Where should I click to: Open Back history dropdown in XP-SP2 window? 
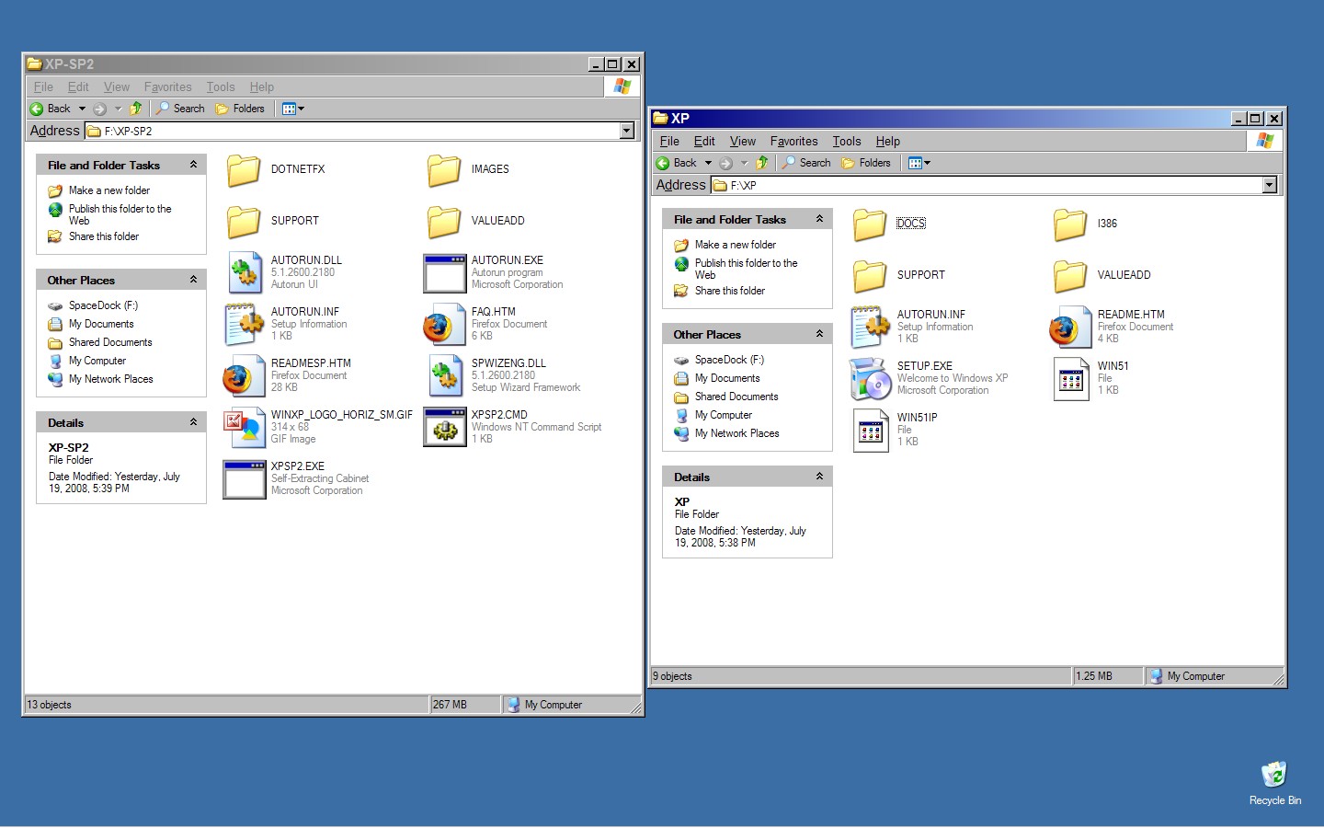click(82, 109)
